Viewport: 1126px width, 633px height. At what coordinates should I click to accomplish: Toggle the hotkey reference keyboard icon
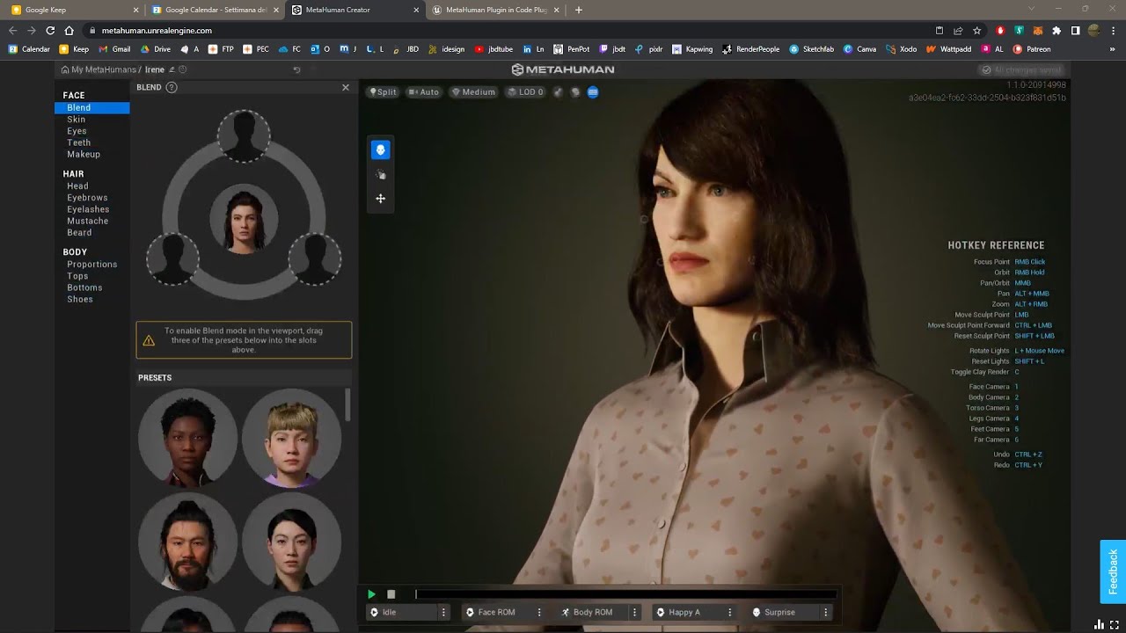tap(593, 91)
